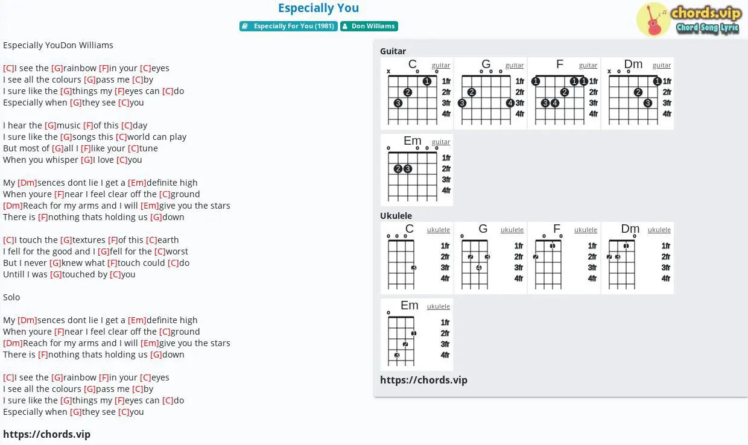Click the Ukulele section heading
Image resolution: width=748 pixels, height=445 pixels.
click(396, 216)
